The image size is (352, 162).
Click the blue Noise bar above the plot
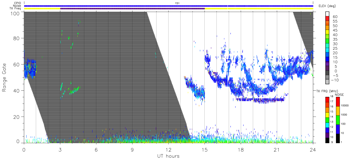[169, 6]
